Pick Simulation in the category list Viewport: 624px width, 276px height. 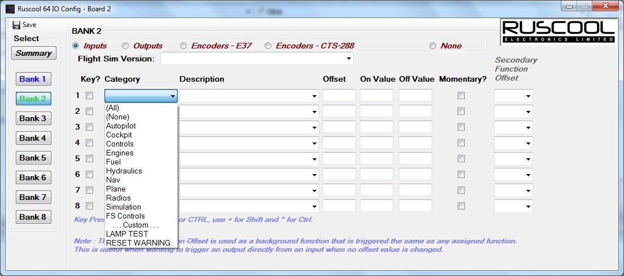[x=141, y=207]
